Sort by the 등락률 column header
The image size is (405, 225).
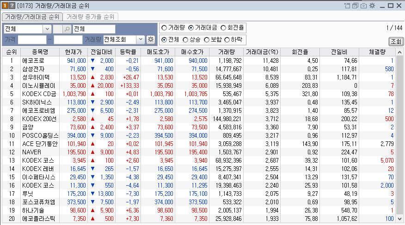pos(128,52)
